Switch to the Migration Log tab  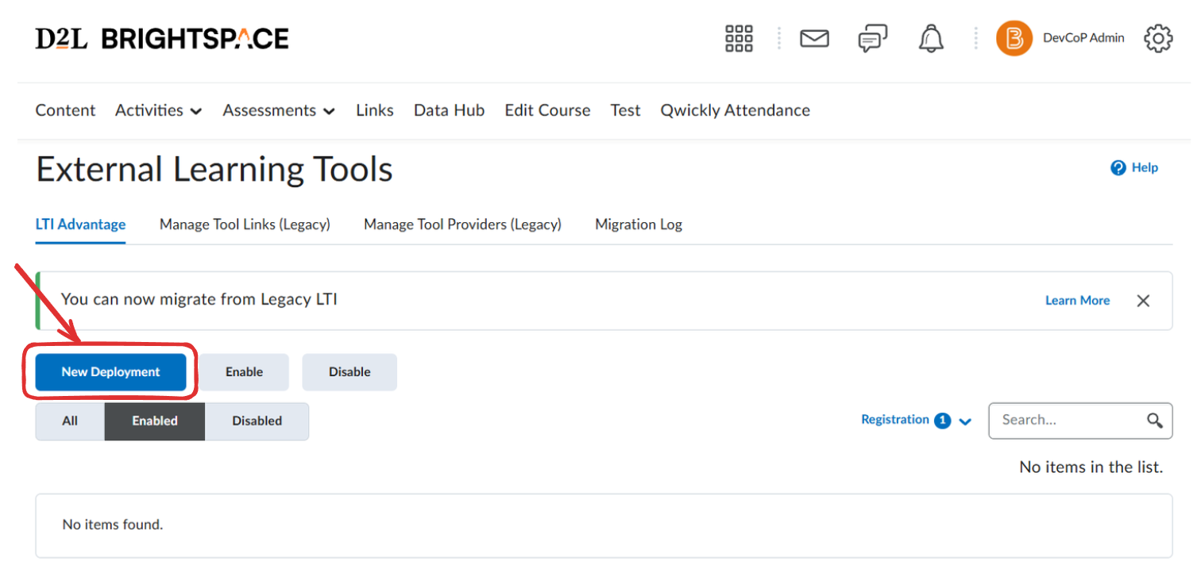coord(638,225)
